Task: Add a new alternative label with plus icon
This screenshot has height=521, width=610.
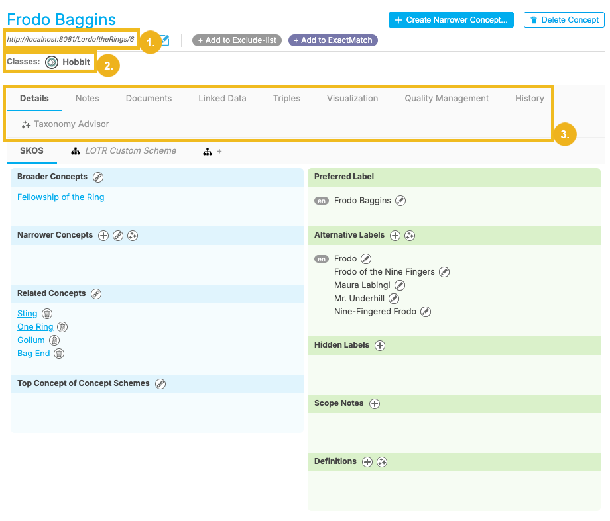Action: point(395,236)
